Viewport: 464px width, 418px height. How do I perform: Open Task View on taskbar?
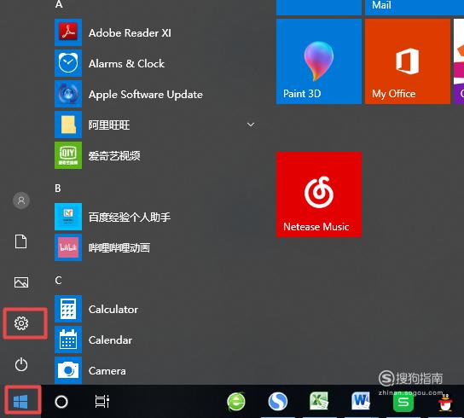pos(102,402)
